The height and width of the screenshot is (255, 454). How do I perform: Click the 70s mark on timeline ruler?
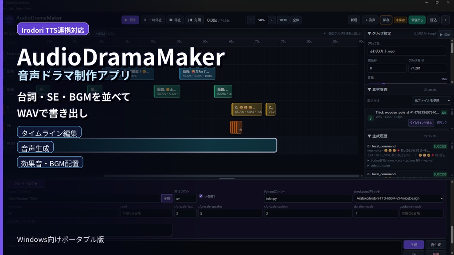(x=258, y=42)
